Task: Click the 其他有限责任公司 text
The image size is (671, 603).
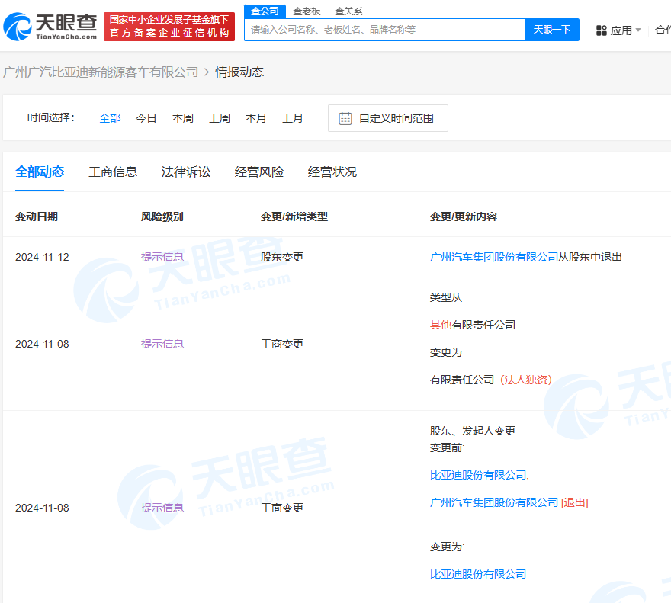Action: 473,325
